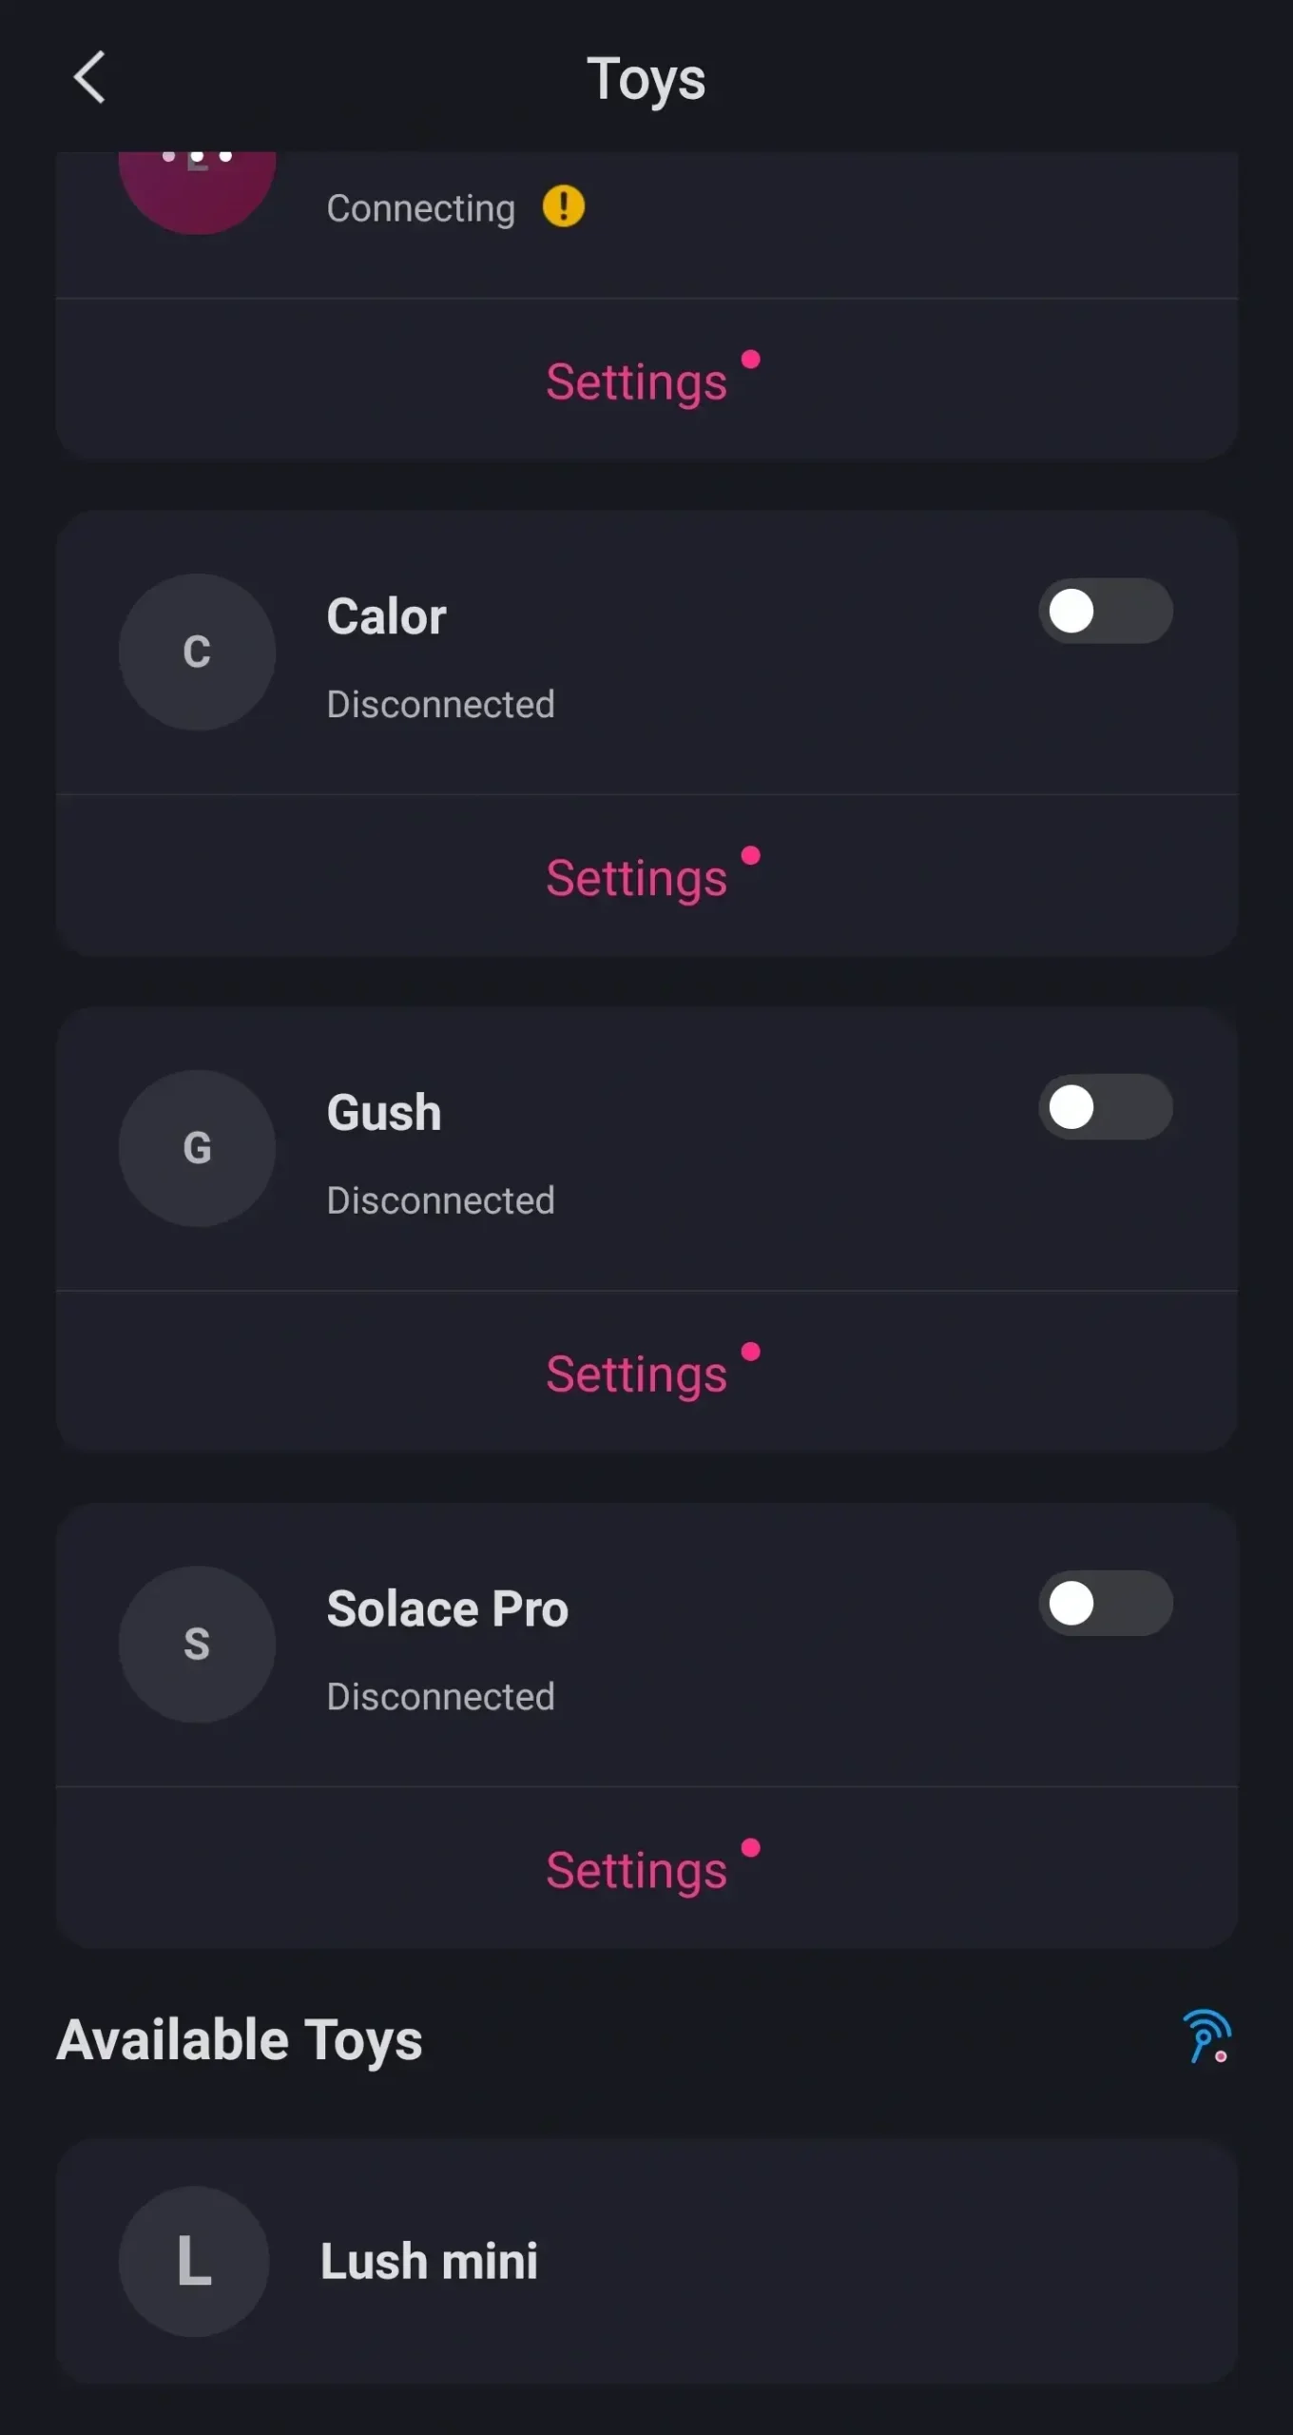Tap the Solace Pro toy name
This screenshot has height=2435, width=1293.
pyautogui.click(x=447, y=1609)
